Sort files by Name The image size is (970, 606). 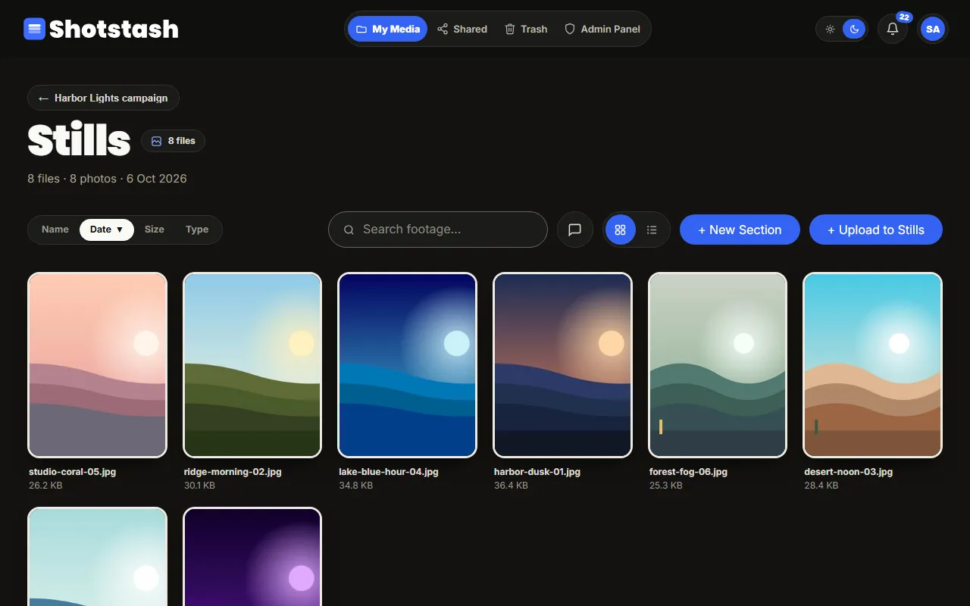[x=55, y=230]
